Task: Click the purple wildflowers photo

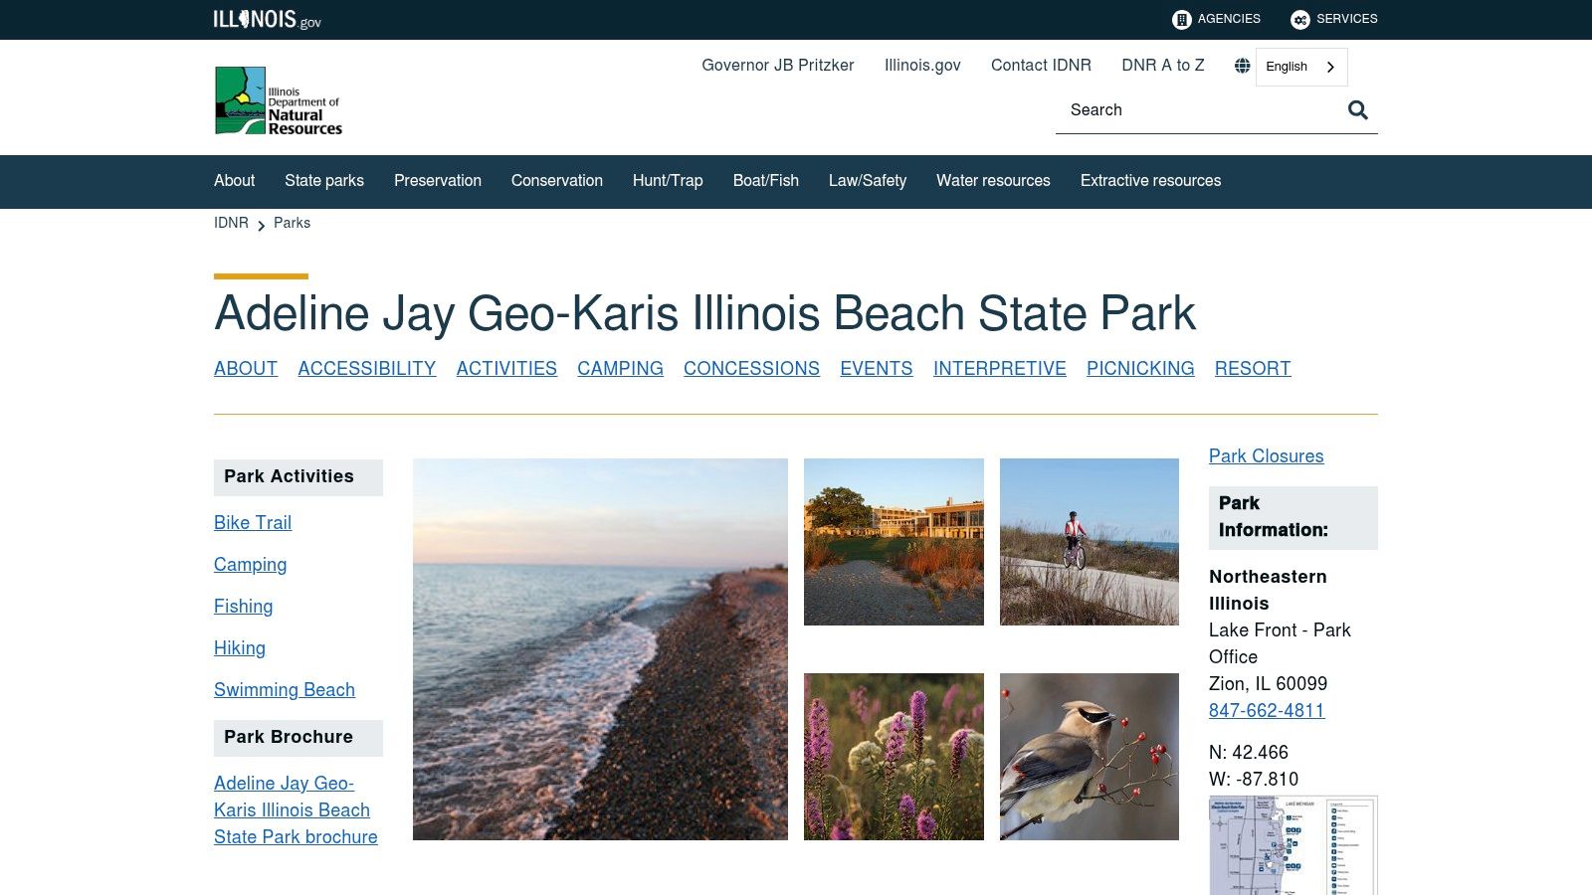Action: [x=894, y=757]
